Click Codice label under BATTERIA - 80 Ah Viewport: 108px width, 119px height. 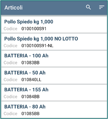(10, 113)
